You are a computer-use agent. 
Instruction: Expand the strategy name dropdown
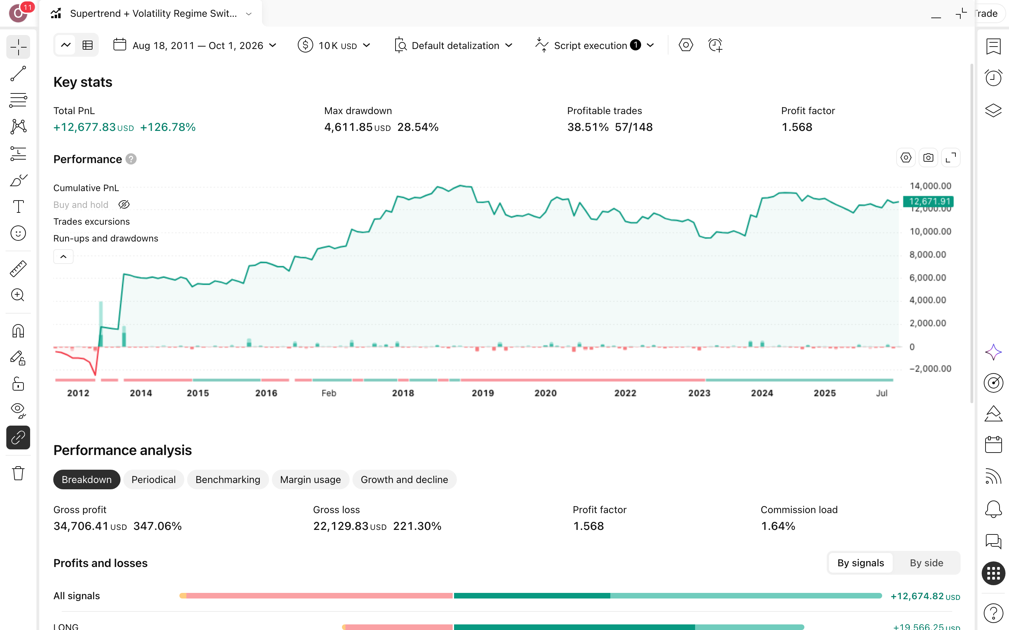[x=249, y=14]
